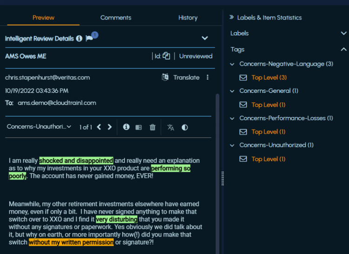The image size is (349, 254).
Task: Expand the Intelligent Review Details chevron
Action: (x=205, y=38)
